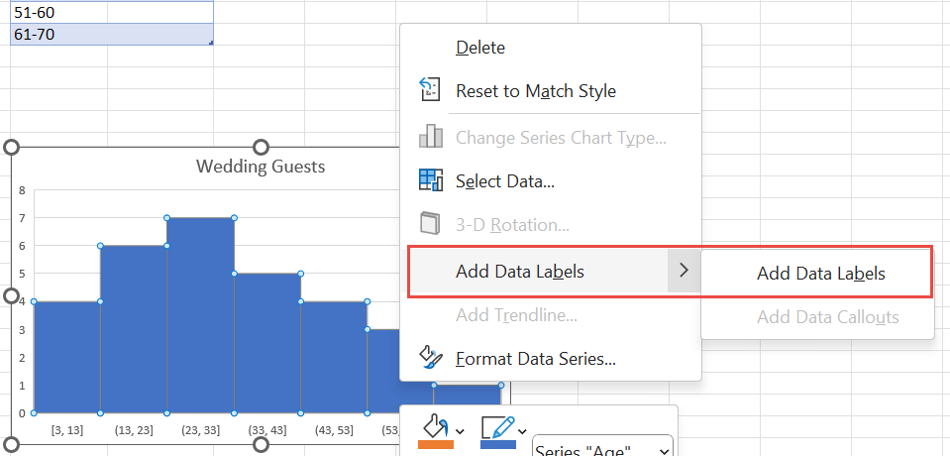The image size is (950, 456).
Task: Click the Fill paint bucket icon
Action: (x=435, y=427)
